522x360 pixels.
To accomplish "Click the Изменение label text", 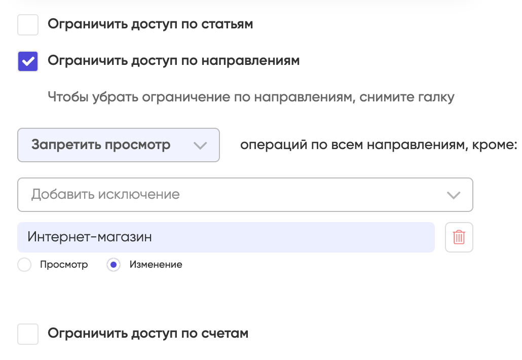I will pyautogui.click(x=156, y=265).
